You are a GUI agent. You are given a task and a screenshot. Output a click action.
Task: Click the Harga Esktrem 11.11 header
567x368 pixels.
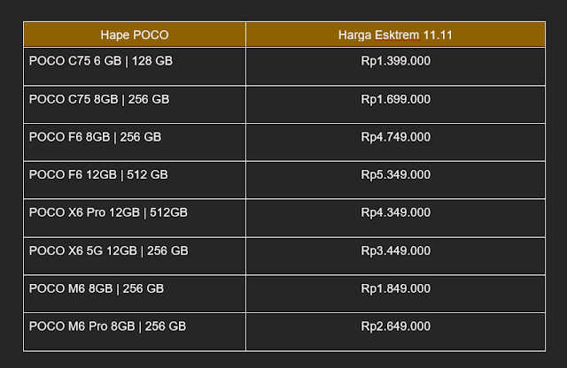pos(396,35)
